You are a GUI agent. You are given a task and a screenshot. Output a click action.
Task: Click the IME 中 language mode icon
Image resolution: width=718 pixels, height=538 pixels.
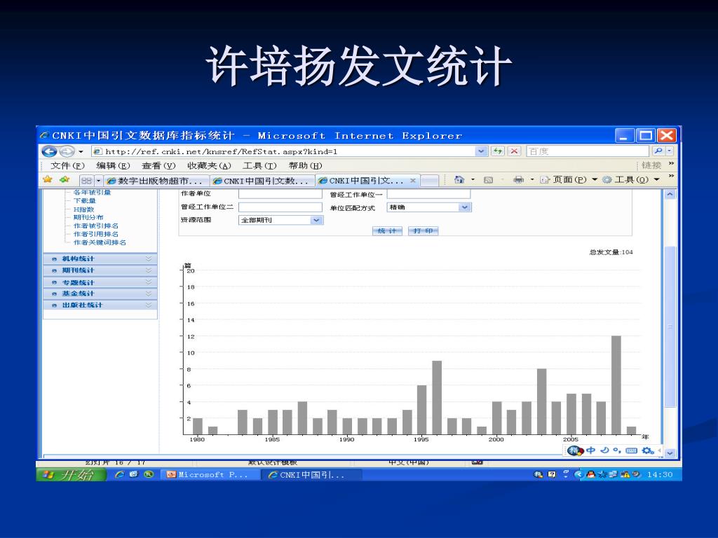click(590, 450)
